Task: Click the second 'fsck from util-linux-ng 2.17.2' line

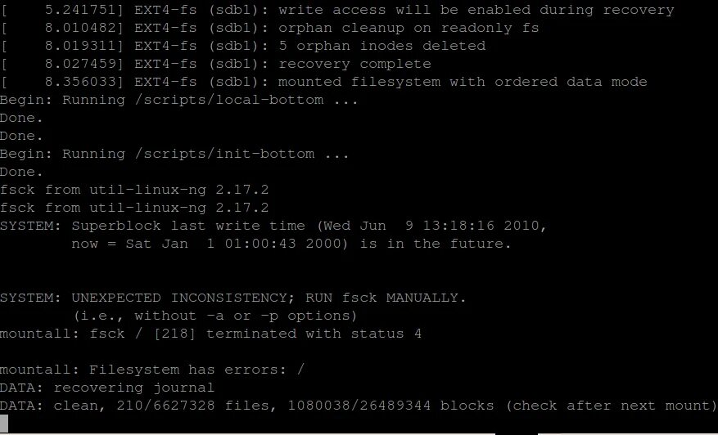Action: pos(134,208)
